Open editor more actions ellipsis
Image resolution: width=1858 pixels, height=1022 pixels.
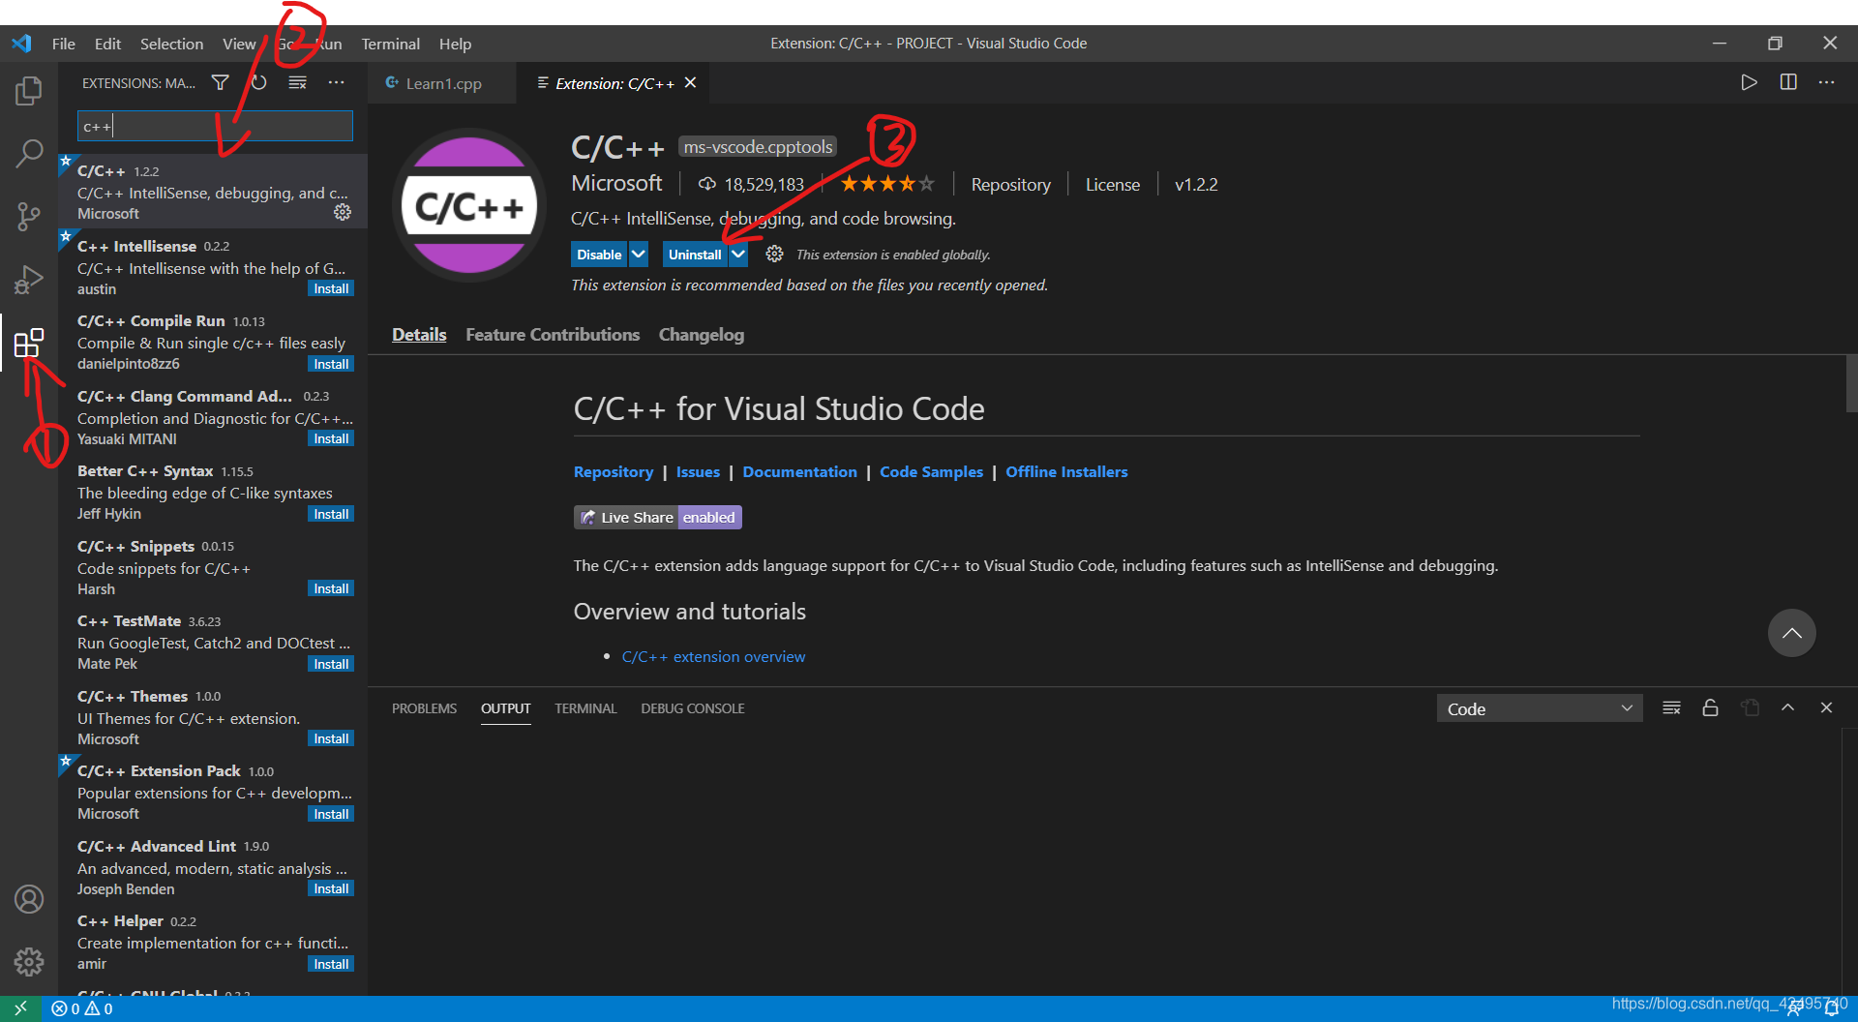pyautogui.click(x=1826, y=83)
